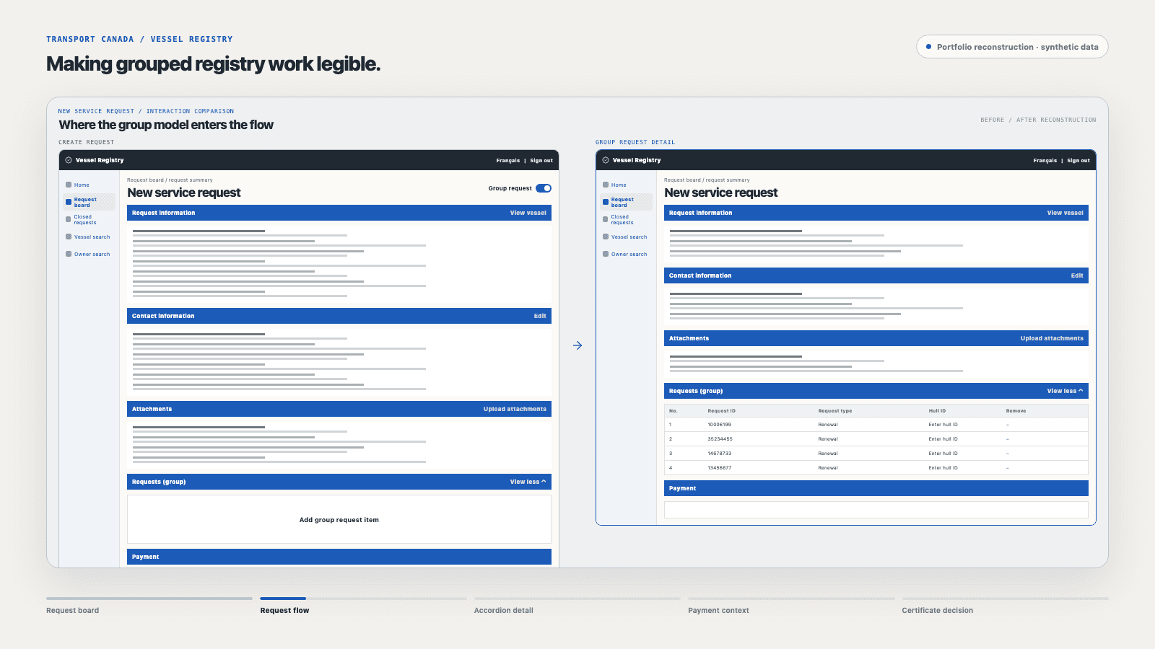Toggle the Group request switch
The image size is (1155, 649).
coord(544,188)
